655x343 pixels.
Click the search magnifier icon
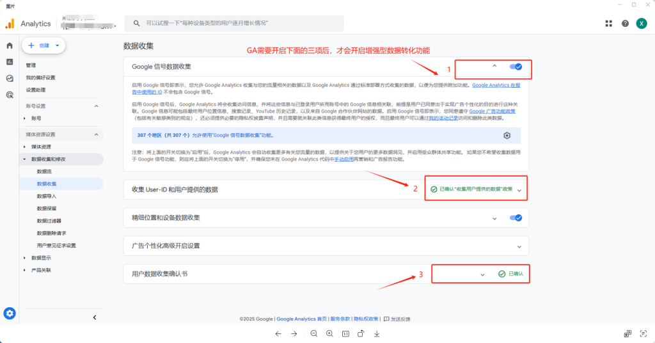(x=137, y=24)
